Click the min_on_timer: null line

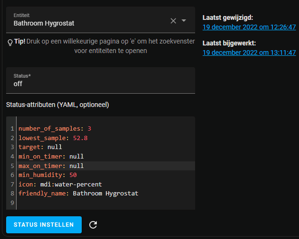(51, 157)
